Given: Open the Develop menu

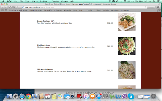Looking at the screenshot, I should 55,1.
